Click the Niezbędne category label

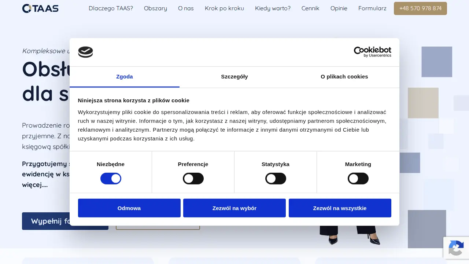pyautogui.click(x=111, y=164)
